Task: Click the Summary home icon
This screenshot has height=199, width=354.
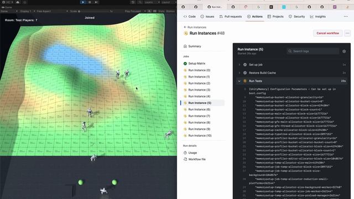Action: 185,46
